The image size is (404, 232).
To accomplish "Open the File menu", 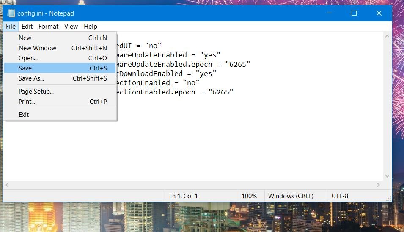I will click(11, 27).
